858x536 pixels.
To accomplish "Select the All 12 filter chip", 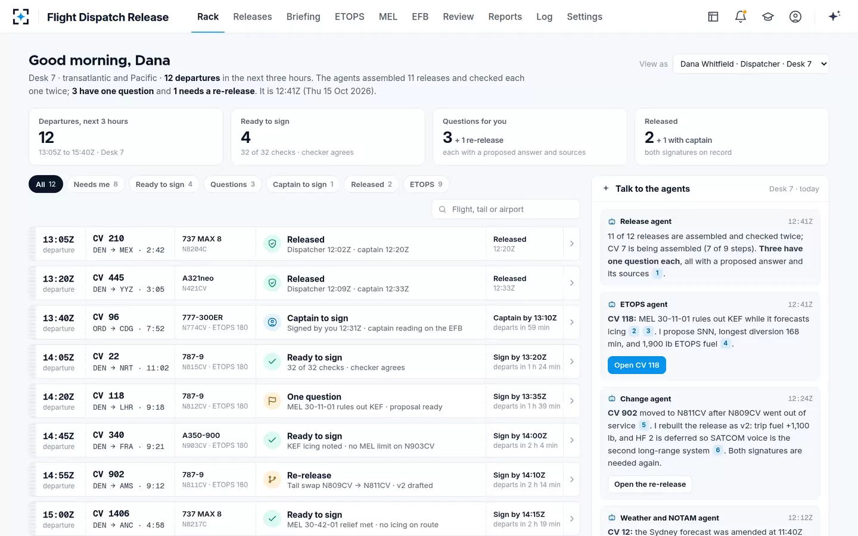I will (46, 184).
